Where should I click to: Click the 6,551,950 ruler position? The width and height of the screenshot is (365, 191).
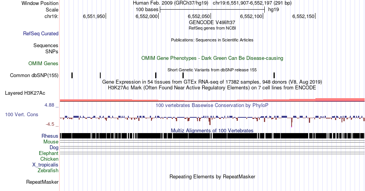[94, 16]
